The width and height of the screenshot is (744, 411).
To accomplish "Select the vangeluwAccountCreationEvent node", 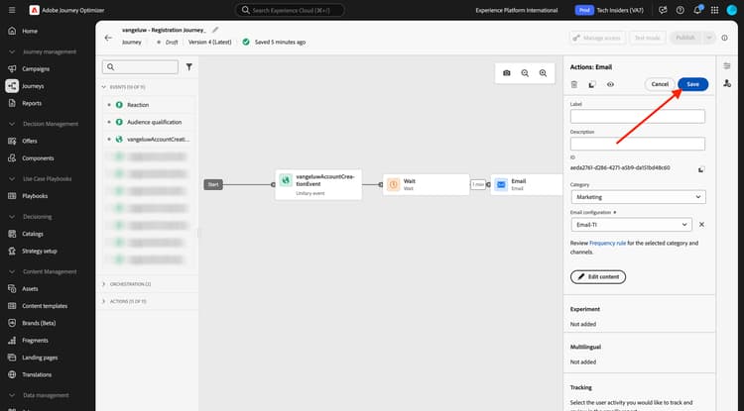I will tap(318, 184).
